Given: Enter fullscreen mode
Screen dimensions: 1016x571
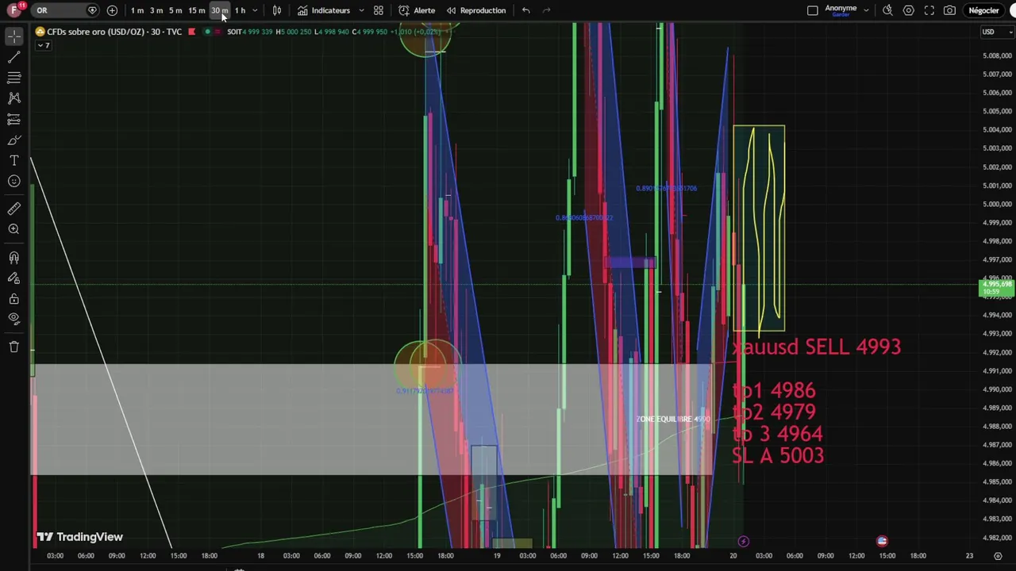Looking at the screenshot, I should pyautogui.click(x=929, y=10).
